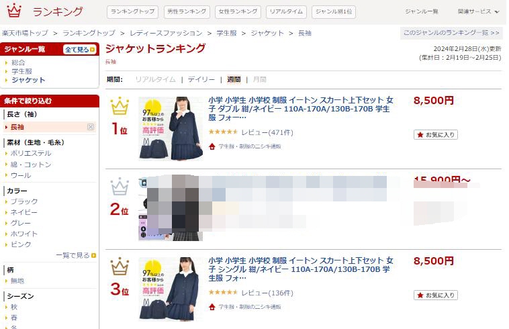The width and height of the screenshot is (509, 329).
Task: Open the shop house icon for rank 3
Action: coord(212,307)
